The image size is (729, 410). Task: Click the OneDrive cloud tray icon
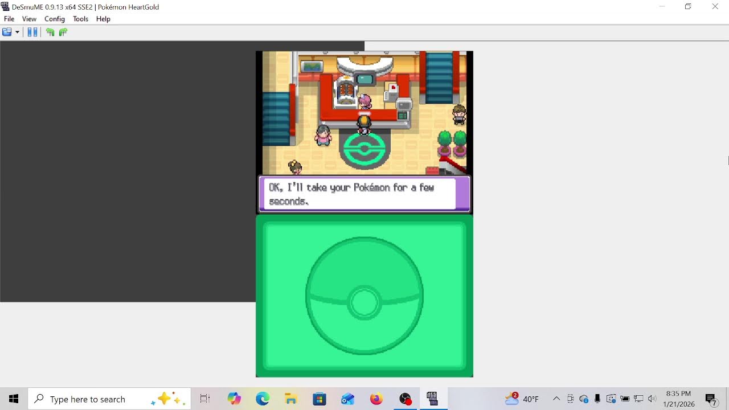[584, 399]
